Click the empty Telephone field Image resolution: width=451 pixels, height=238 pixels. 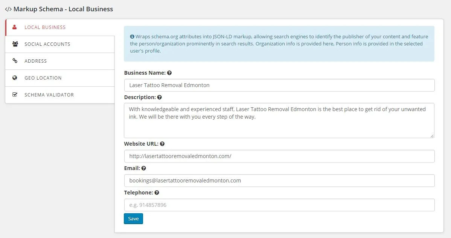279,205
